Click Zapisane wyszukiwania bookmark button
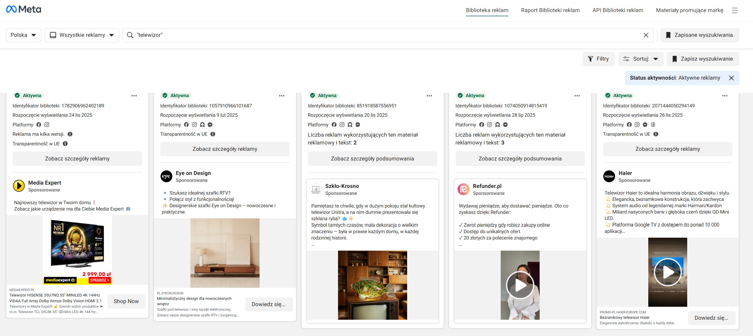The height and width of the screenshot is (336, 753). pyautogui.click(x=699, y=35)
